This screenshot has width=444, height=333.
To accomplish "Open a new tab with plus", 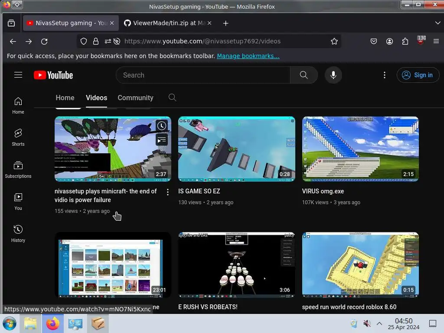I will click(225, 23).
